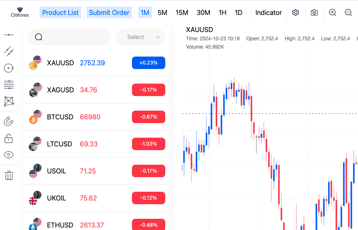This screenshot has width=358, height=230.
Task: Select the price channel line tool
Action: (x=9, y=51)
